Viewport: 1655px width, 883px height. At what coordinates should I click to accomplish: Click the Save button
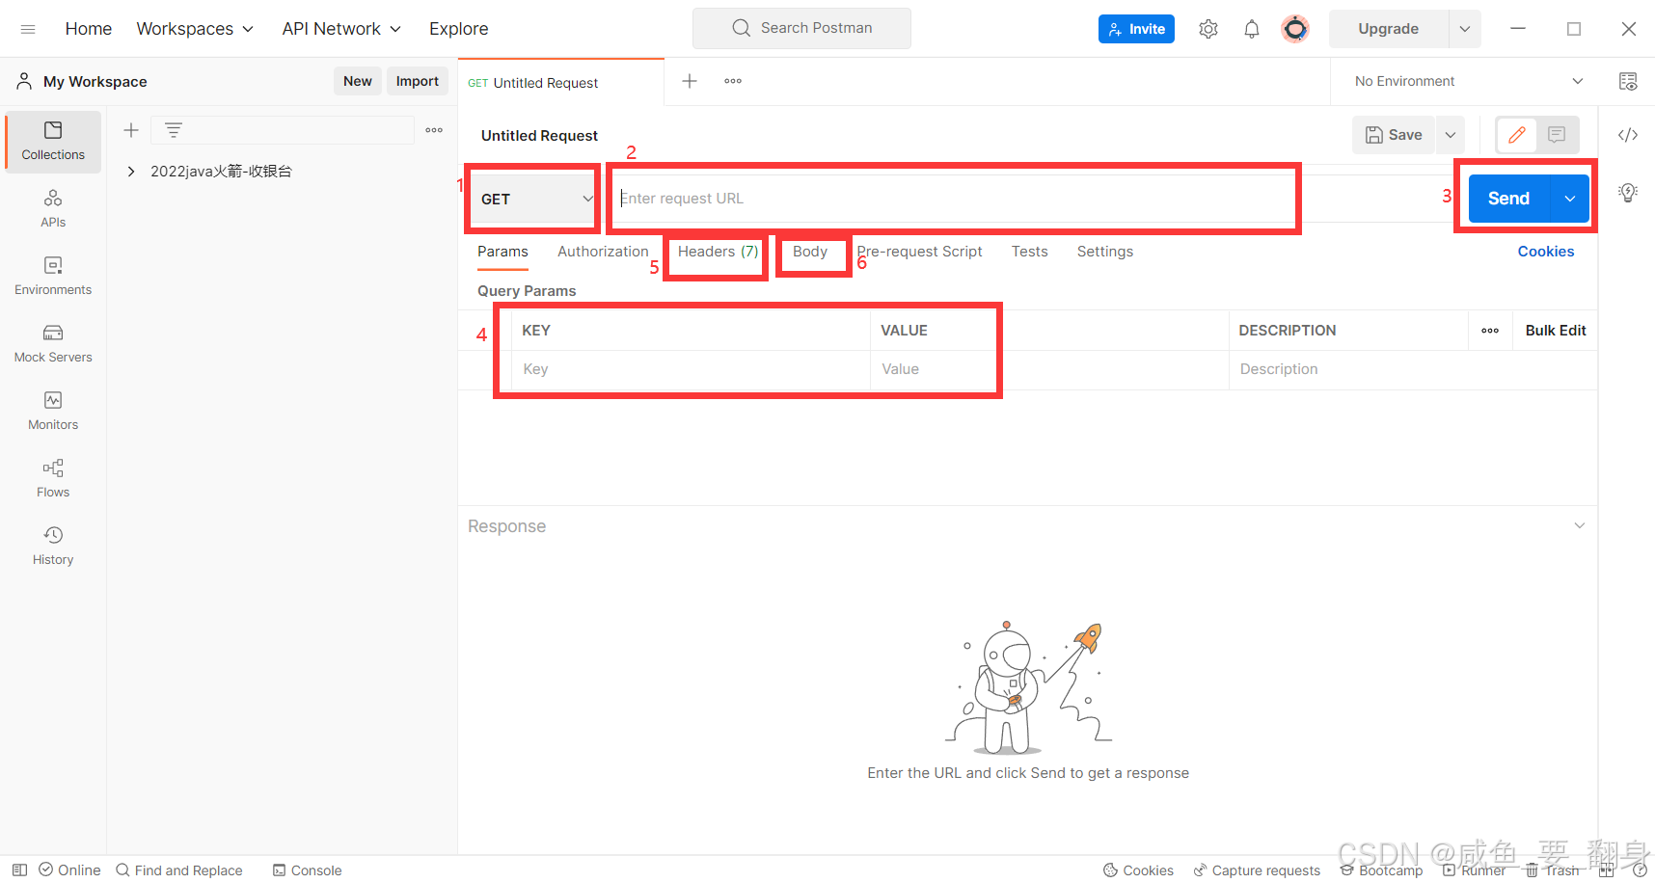[1395, 135]
